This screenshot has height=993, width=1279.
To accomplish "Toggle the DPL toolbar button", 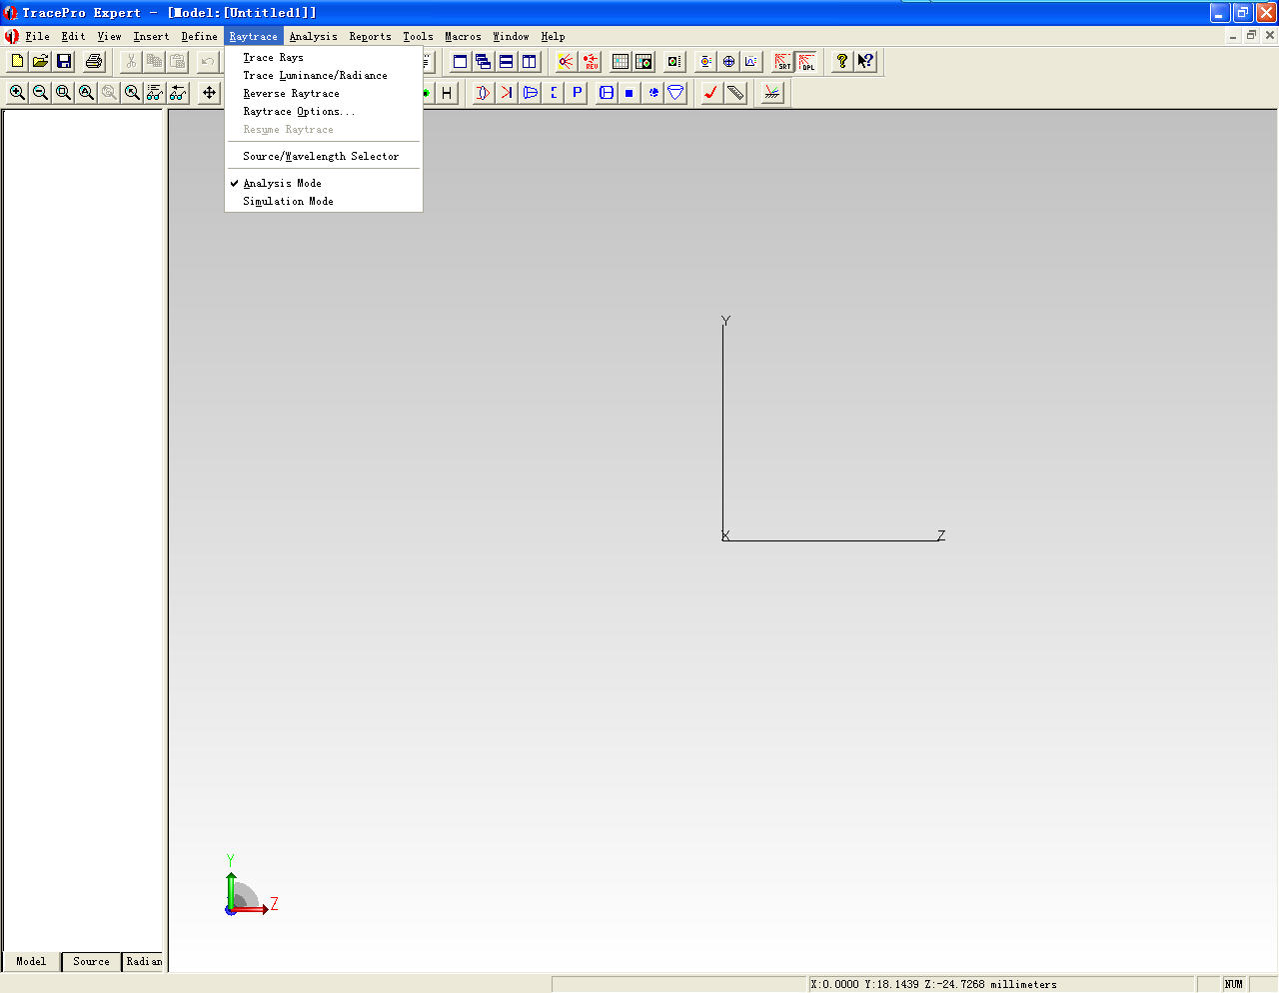I will (x=805, y=62).
